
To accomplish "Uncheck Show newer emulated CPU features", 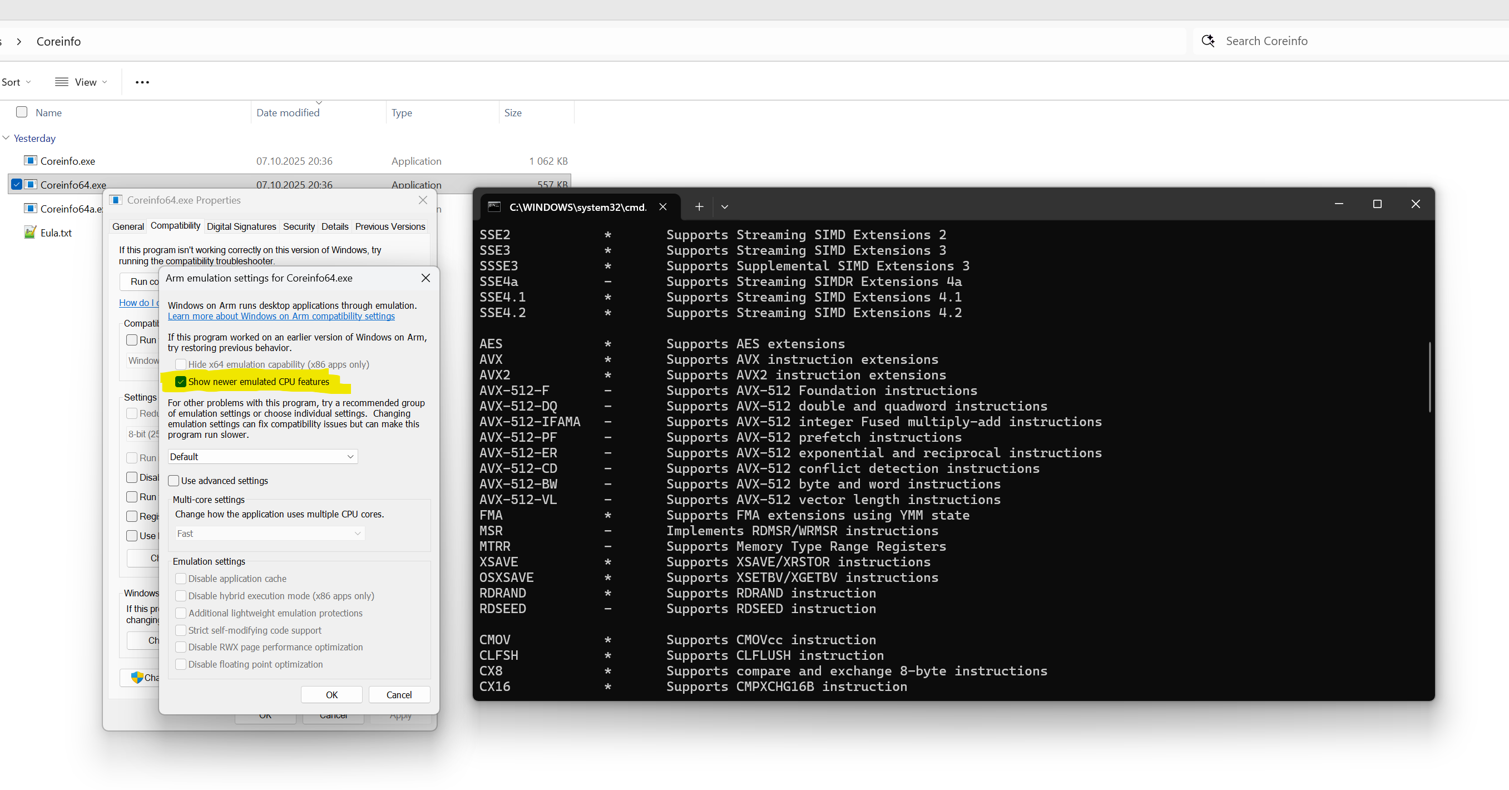I will [181, 382].
